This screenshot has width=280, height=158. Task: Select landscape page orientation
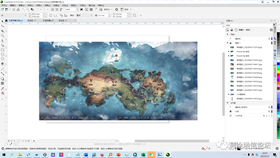coord(55,15)
